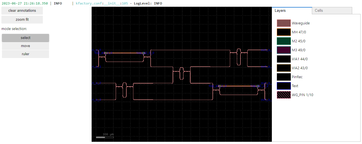Image resolution: width=362 pixels, height=144 pixels.
Task: Toggle the Text layer swatch
Action: click(x=284, y=86)
